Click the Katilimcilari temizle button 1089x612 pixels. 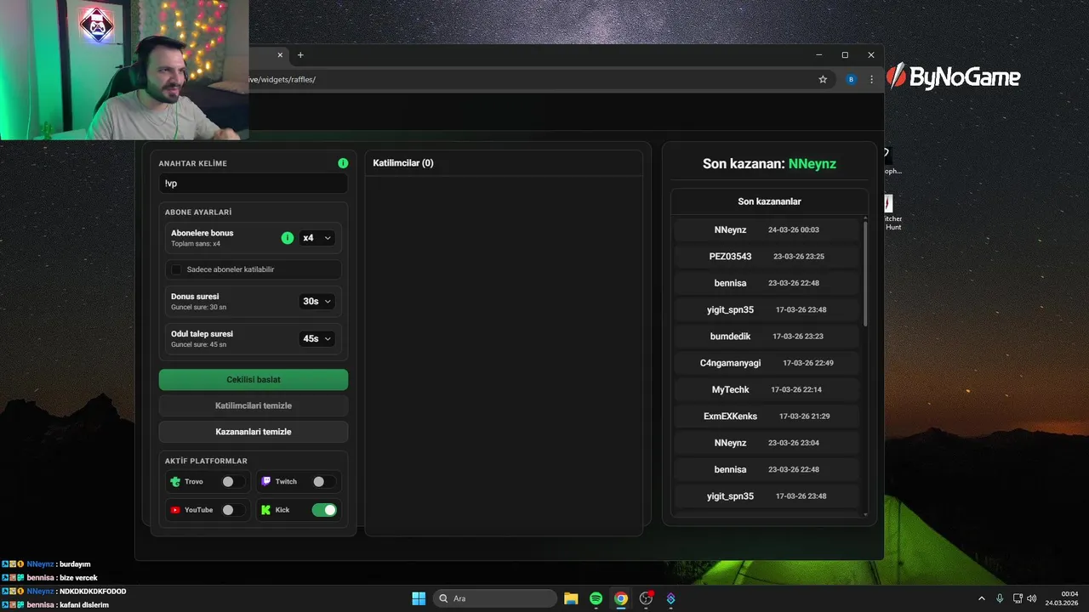254,405
